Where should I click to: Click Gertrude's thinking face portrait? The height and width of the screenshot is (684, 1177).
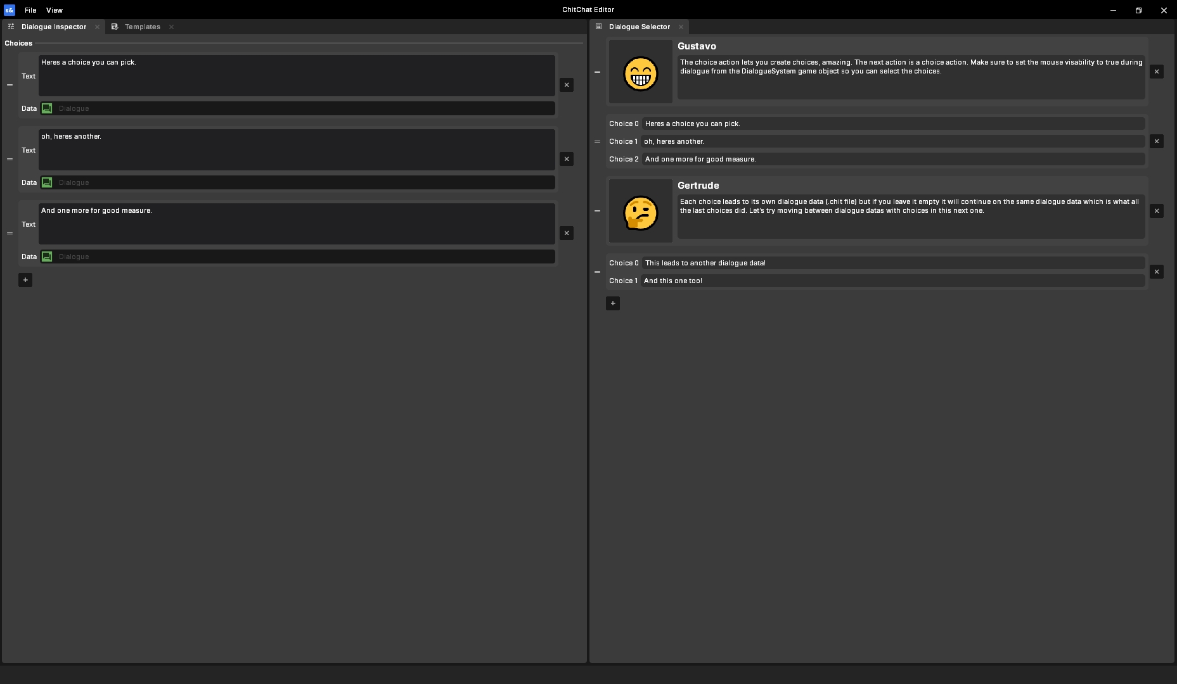641,211
